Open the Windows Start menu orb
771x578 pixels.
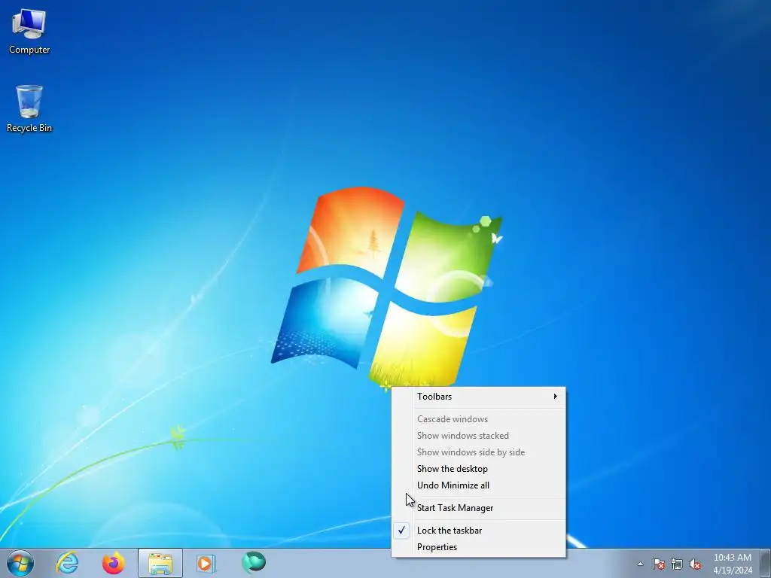point(20,563)
